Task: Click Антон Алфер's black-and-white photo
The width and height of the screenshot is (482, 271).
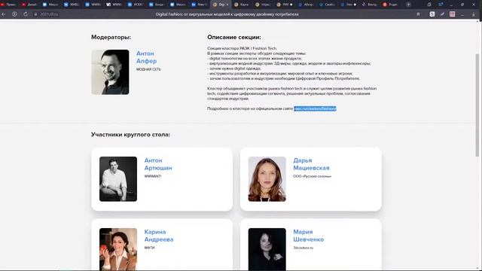Action: (x=111, y=72)
